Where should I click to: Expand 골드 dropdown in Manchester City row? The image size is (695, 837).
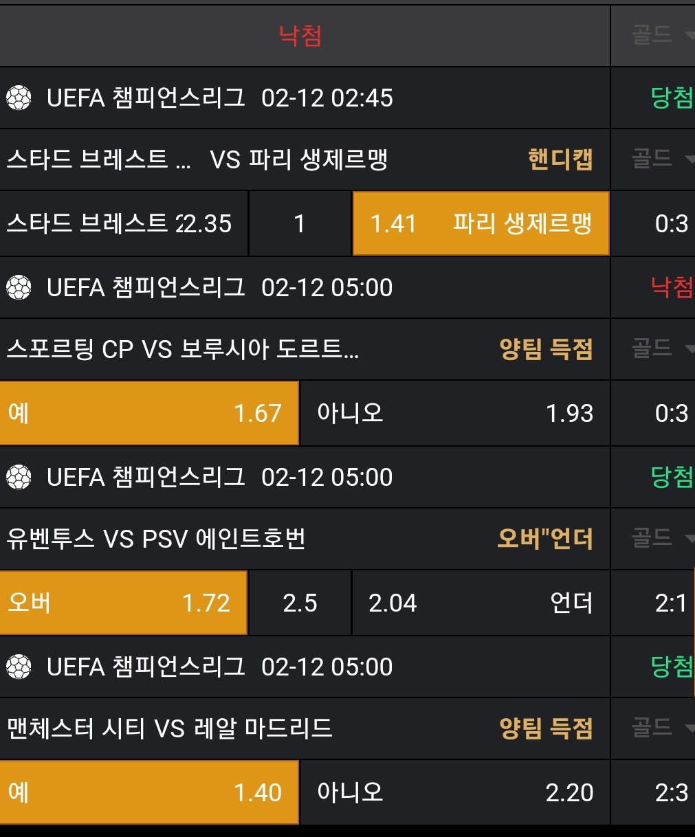(661, 728)
